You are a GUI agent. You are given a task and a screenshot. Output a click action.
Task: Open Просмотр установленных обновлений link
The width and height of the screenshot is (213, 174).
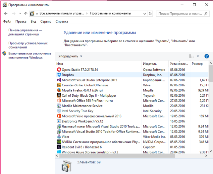(28, 45)
